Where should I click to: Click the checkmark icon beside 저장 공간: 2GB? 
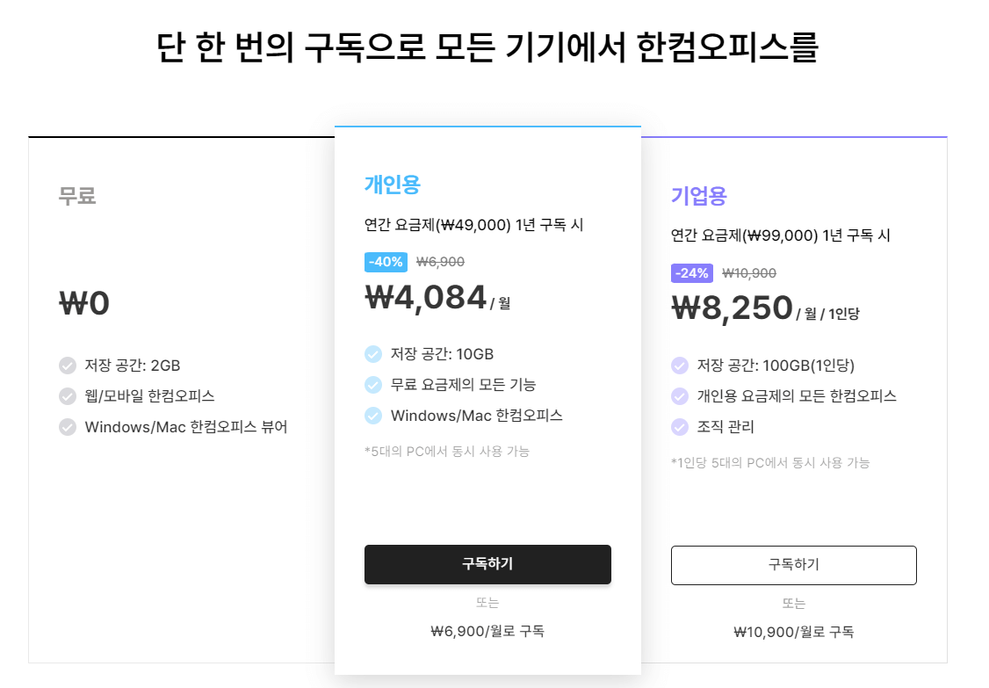68,366
